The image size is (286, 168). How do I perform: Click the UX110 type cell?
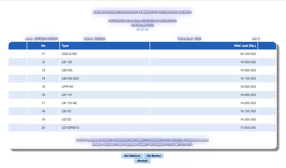66,111
